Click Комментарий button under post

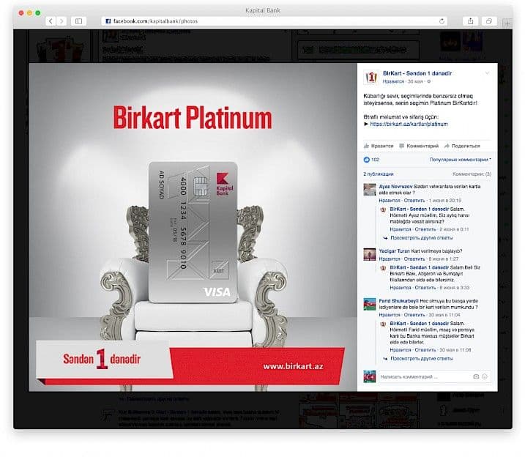(x=419, y=146)
